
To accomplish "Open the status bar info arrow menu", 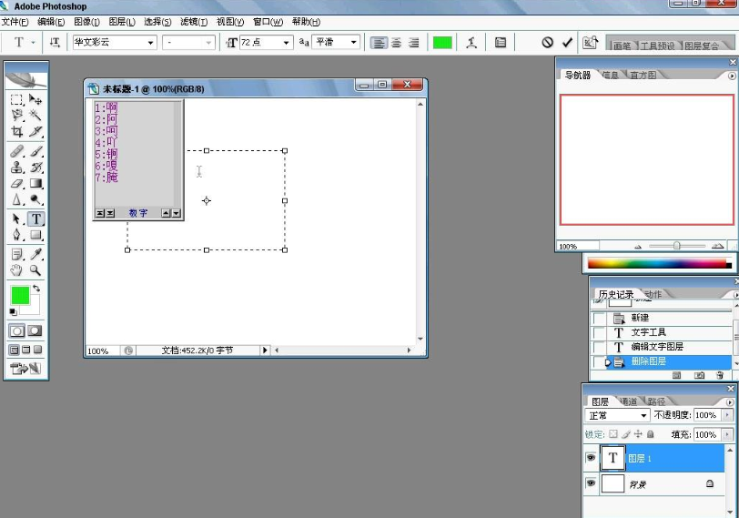I will click(x=265, y=350).
